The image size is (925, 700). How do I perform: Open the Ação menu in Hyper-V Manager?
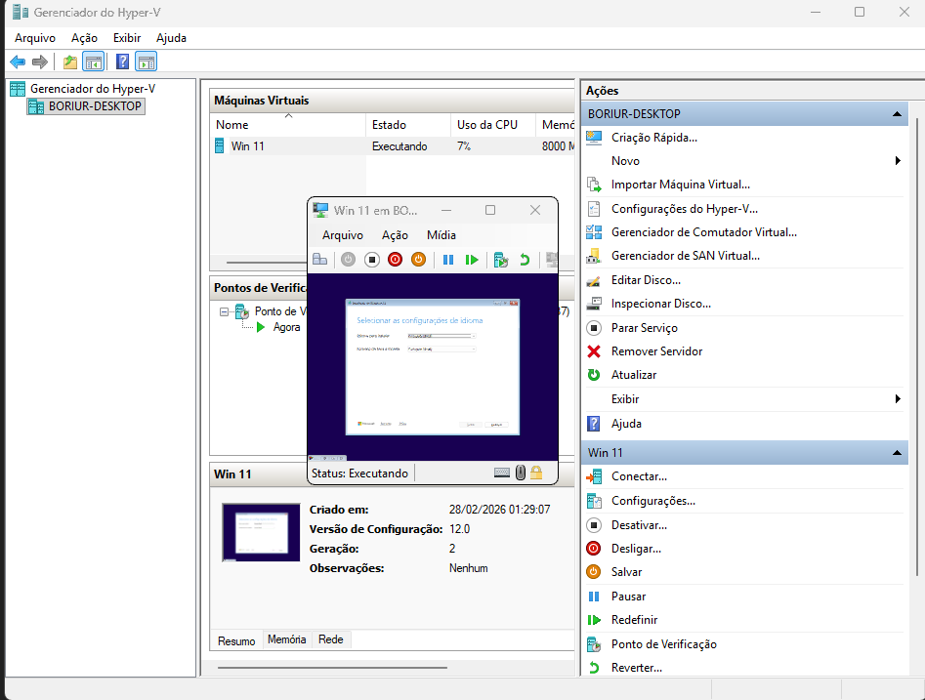[84, 38]
